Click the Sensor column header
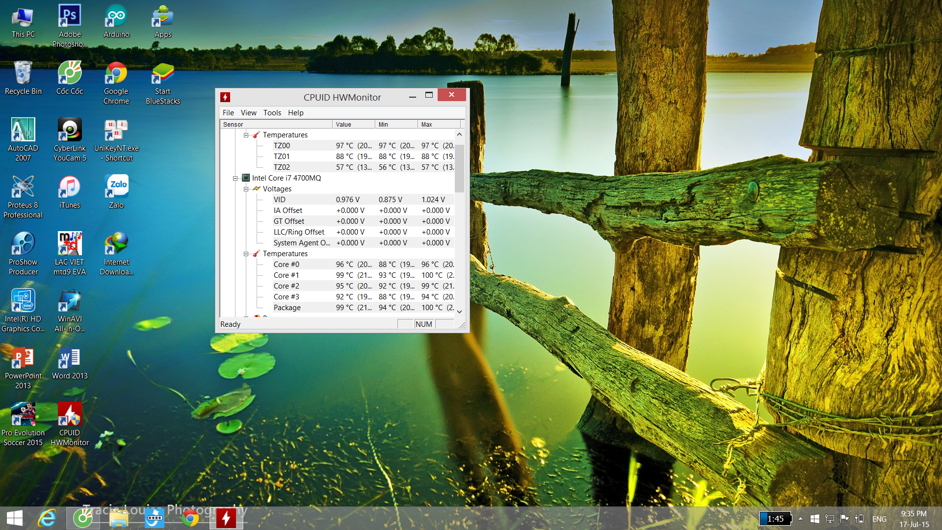 pos(276,124)
